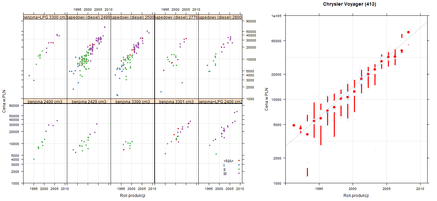
Task: Click the "III" legend label
Action: click(225, 174)
